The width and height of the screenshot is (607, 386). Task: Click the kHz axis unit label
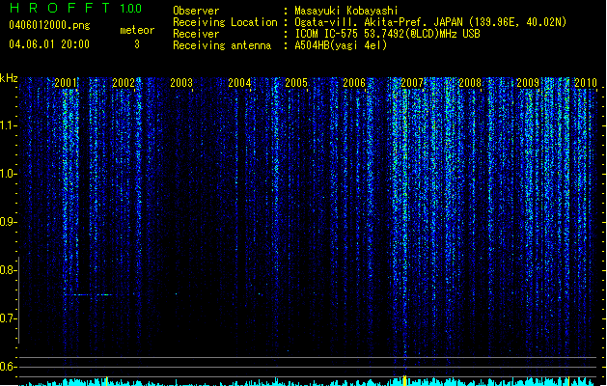[9, 78]
